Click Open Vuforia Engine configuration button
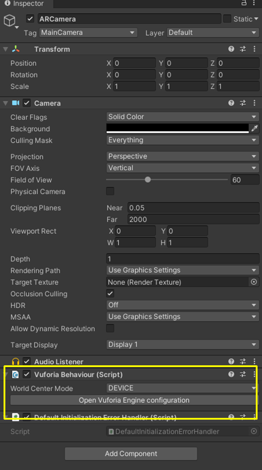 [x=134, y=400]
